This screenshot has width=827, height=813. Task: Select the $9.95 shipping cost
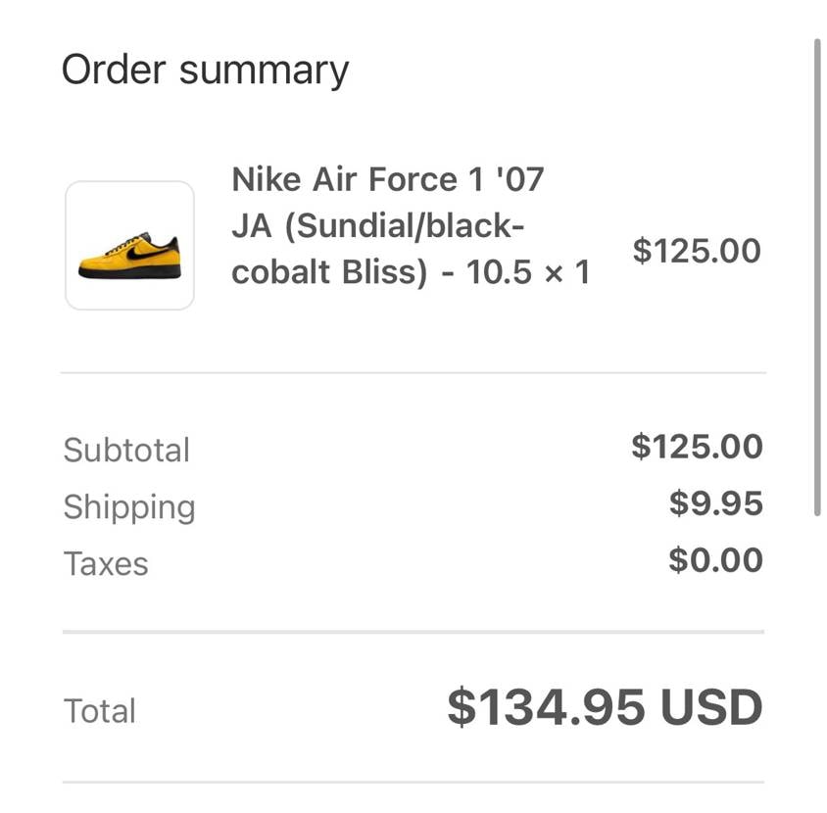[715, 503]
